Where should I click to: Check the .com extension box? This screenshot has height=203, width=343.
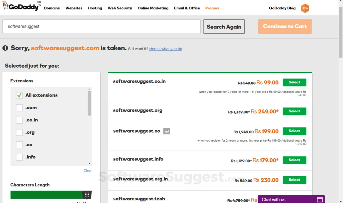click(19, 108)
